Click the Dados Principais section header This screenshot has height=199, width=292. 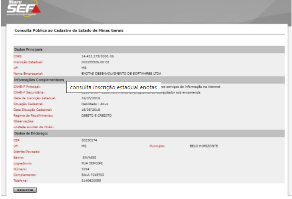28,49
